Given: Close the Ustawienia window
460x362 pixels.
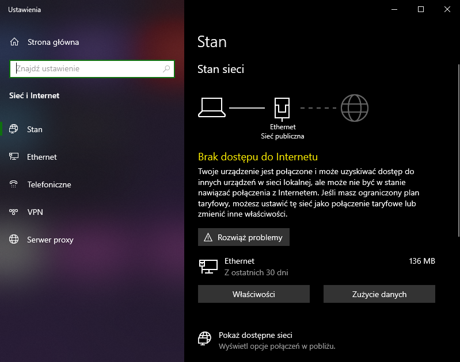Looking at the screenshot, I should [447, 9].
